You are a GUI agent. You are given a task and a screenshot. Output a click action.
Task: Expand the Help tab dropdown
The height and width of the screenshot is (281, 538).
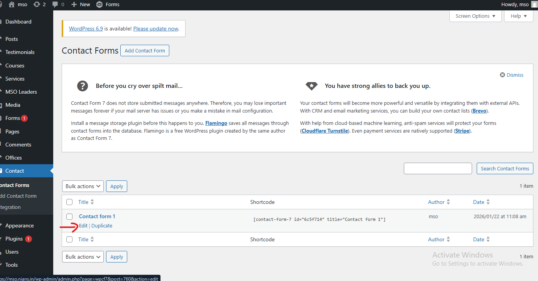pyautogui.click(x=518, y=16)
